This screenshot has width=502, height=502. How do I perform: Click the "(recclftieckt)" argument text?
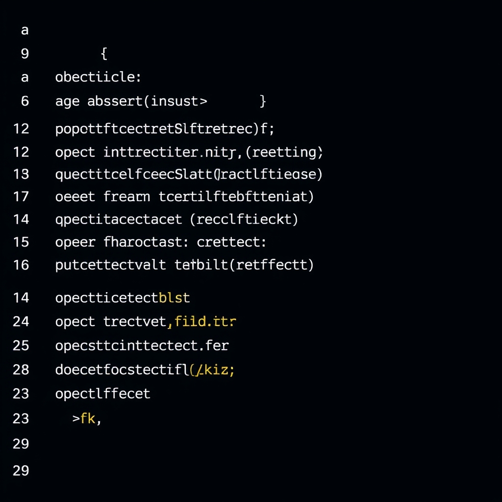[x=244, y=219]
